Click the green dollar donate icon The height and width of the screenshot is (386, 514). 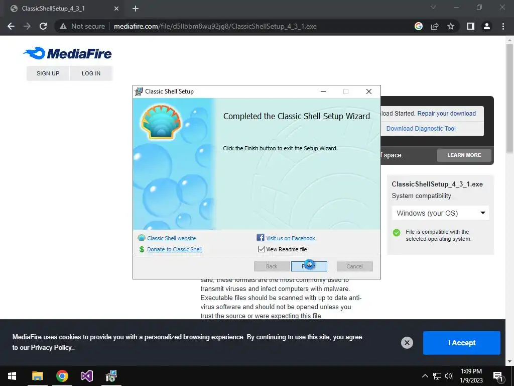tap(142, 249)
